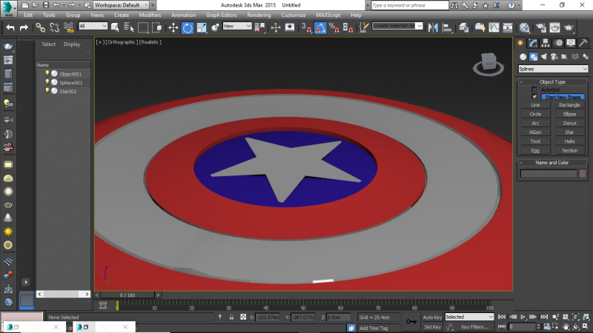The image size is (593, 333).
Task: Click the time slider at 0 / 100
Action: 127,295
